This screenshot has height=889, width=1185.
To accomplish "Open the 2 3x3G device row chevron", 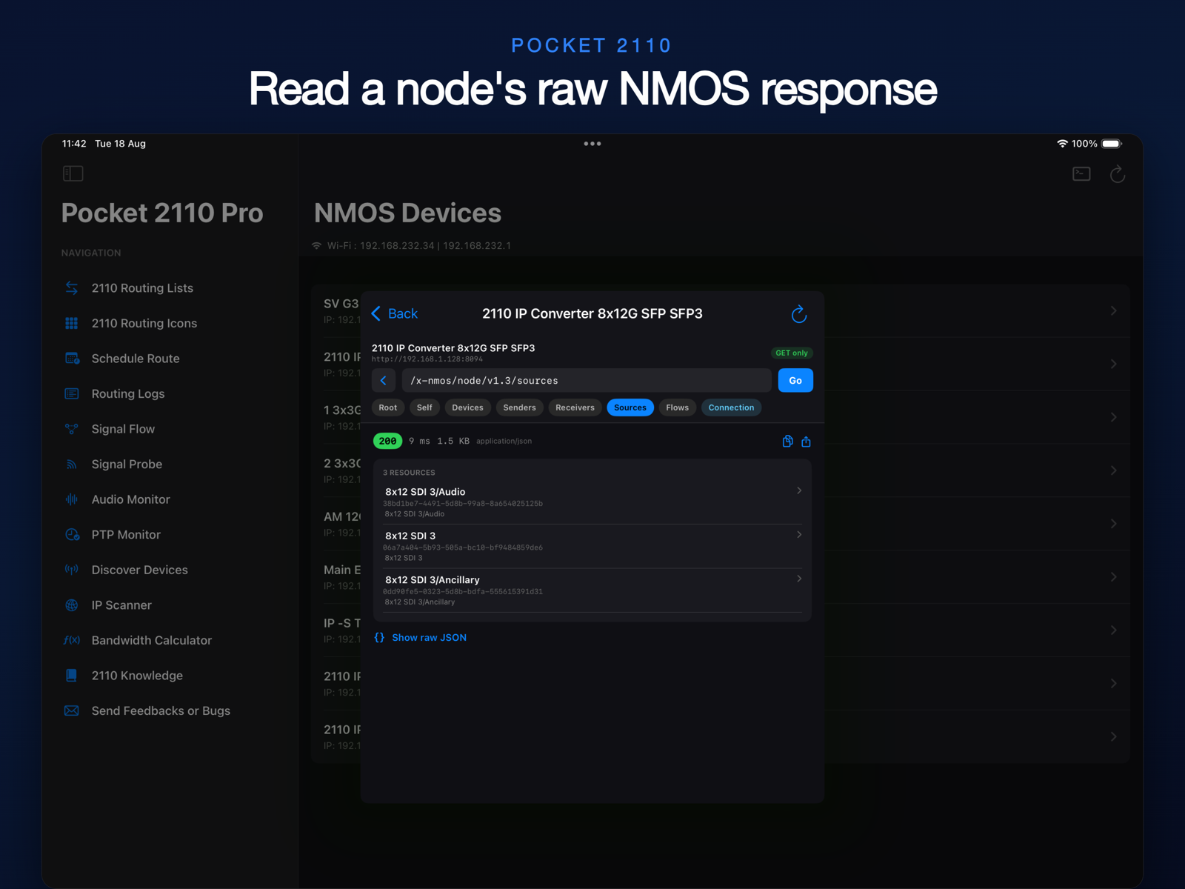I will (x=1113, y=470).
